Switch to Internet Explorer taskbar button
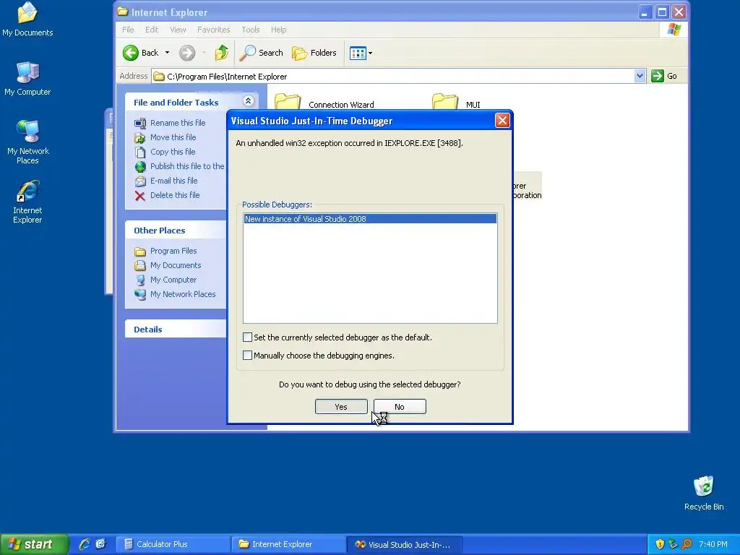Image resolution: width=740 pixels, height=555 pixels. coord(289,544)
